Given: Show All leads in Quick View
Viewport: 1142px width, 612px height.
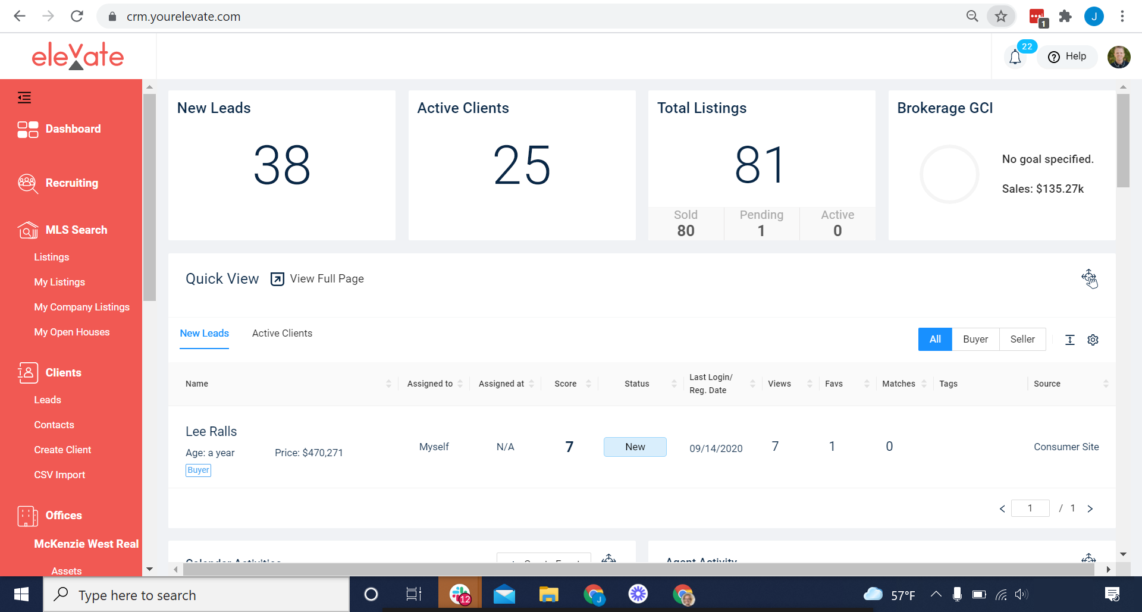Looking at the screenshot, I should 935,339.
